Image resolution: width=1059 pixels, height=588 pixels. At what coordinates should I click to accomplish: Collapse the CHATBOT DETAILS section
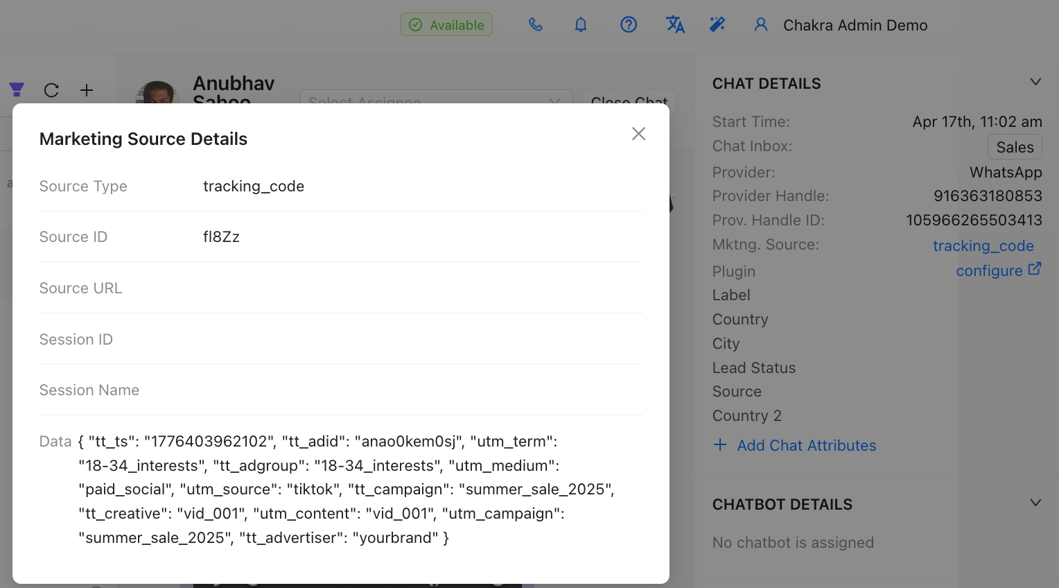click(x=1035, y=503)
